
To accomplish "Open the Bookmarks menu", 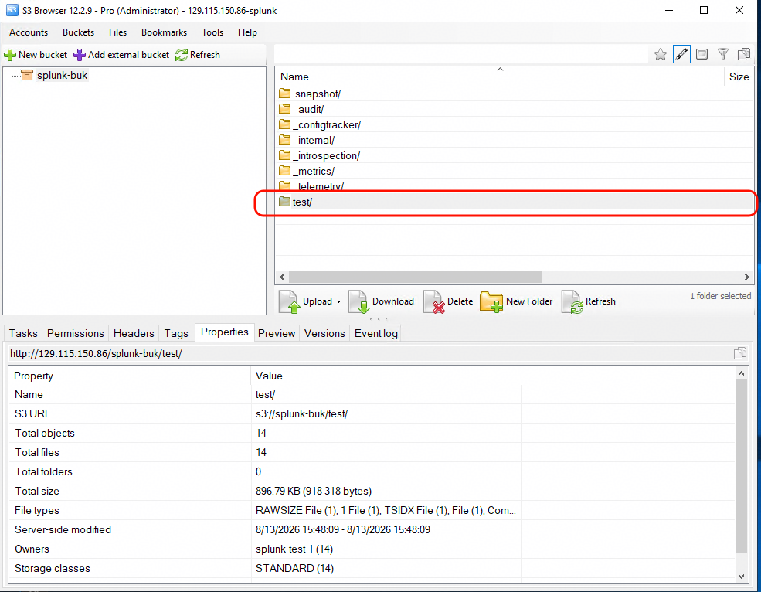I will (164, 32).
